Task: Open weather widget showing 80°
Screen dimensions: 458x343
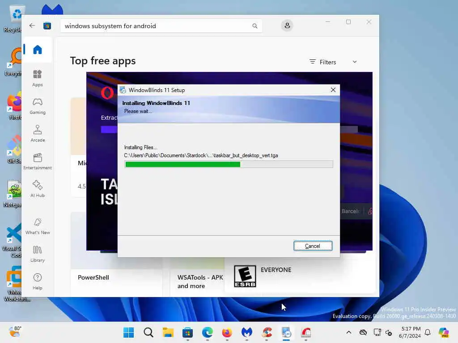Action: point(15,332)
